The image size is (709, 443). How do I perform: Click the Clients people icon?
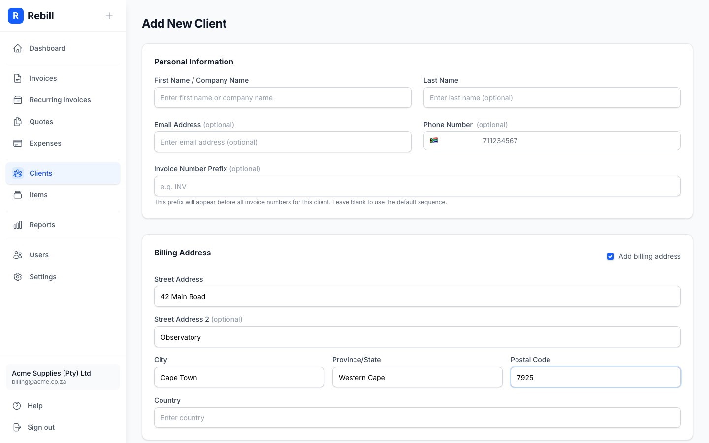coord(18,173)
